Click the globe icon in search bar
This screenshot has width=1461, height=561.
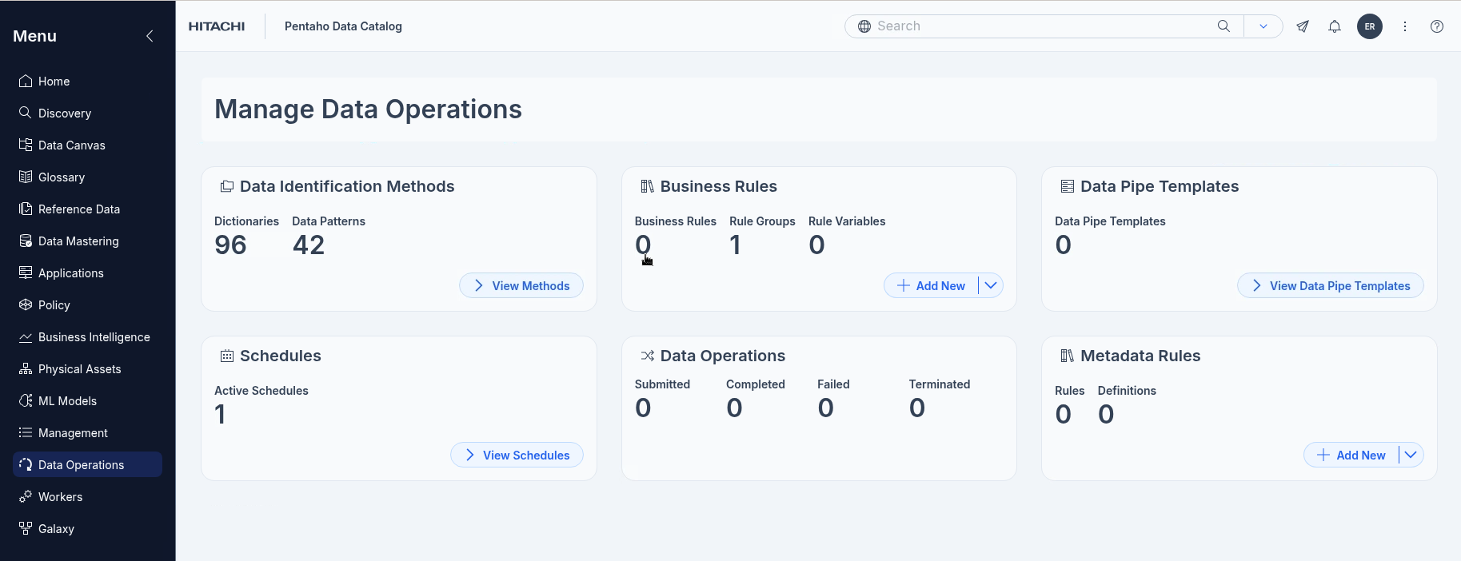[x=864, y=26]
